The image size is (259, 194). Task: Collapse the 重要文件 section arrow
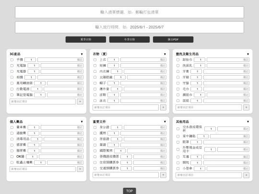click(165, 122)
